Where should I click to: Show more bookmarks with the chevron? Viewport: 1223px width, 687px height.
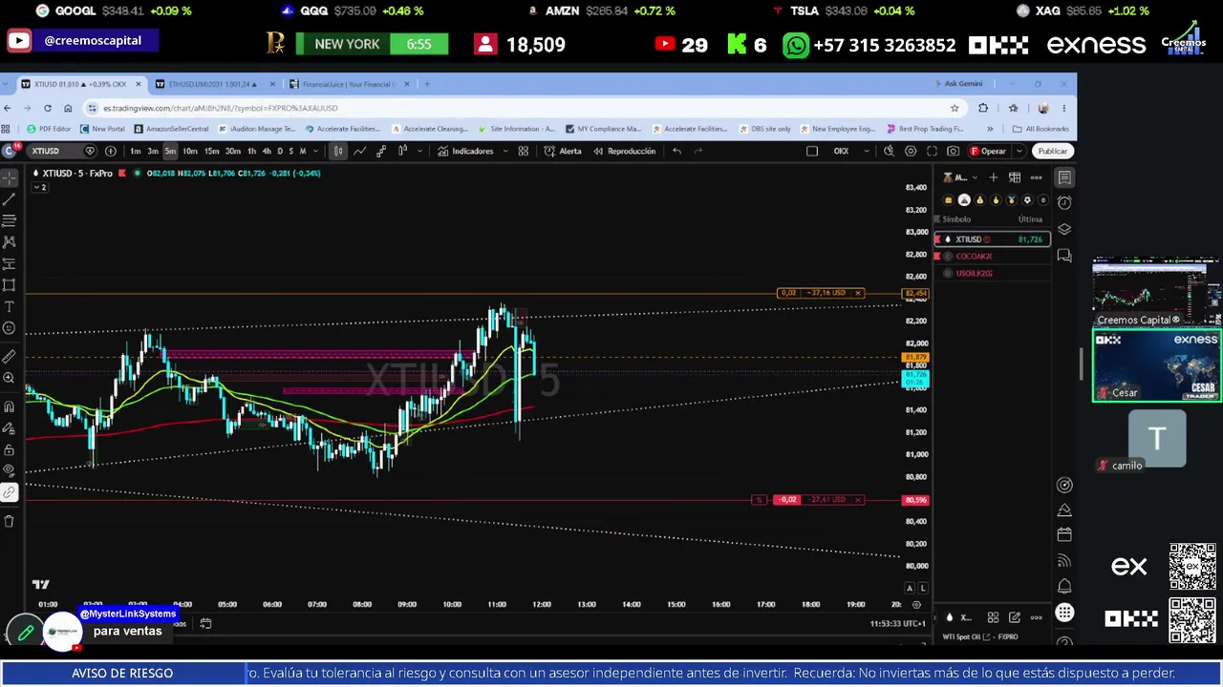(x=990, y=129)
